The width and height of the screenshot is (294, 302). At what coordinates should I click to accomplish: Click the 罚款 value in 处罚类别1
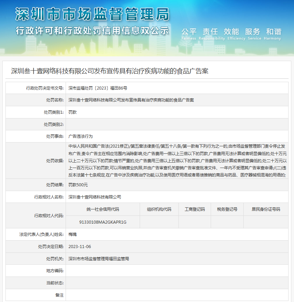[x=72, y=112]
